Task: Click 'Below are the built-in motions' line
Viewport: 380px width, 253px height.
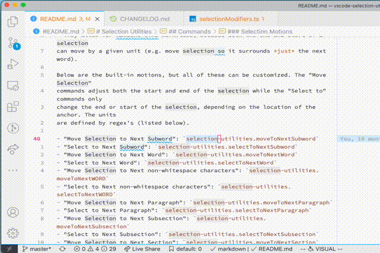Action: click(110, 75)
